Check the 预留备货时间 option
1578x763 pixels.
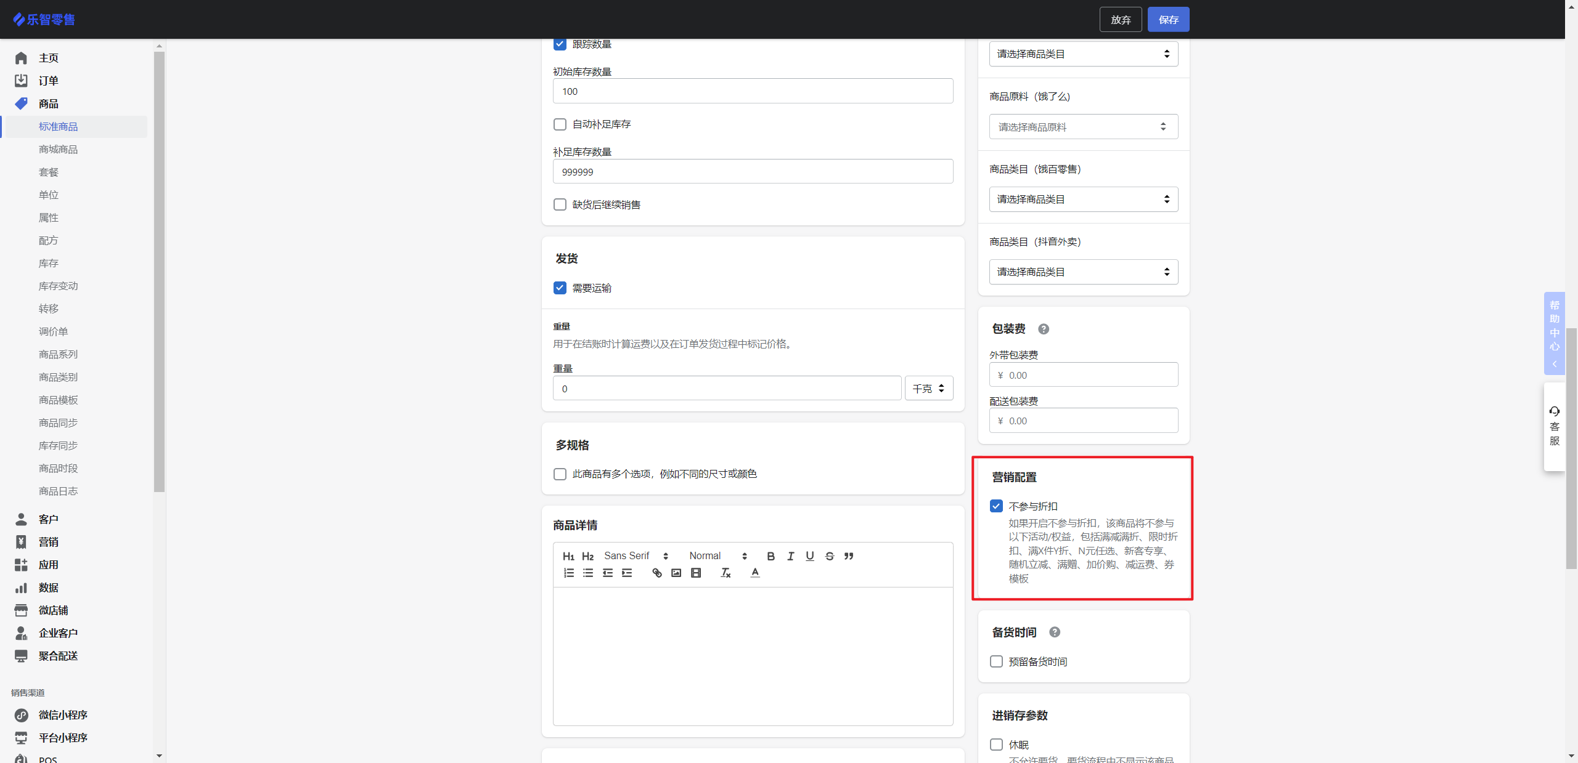[996, 661]
